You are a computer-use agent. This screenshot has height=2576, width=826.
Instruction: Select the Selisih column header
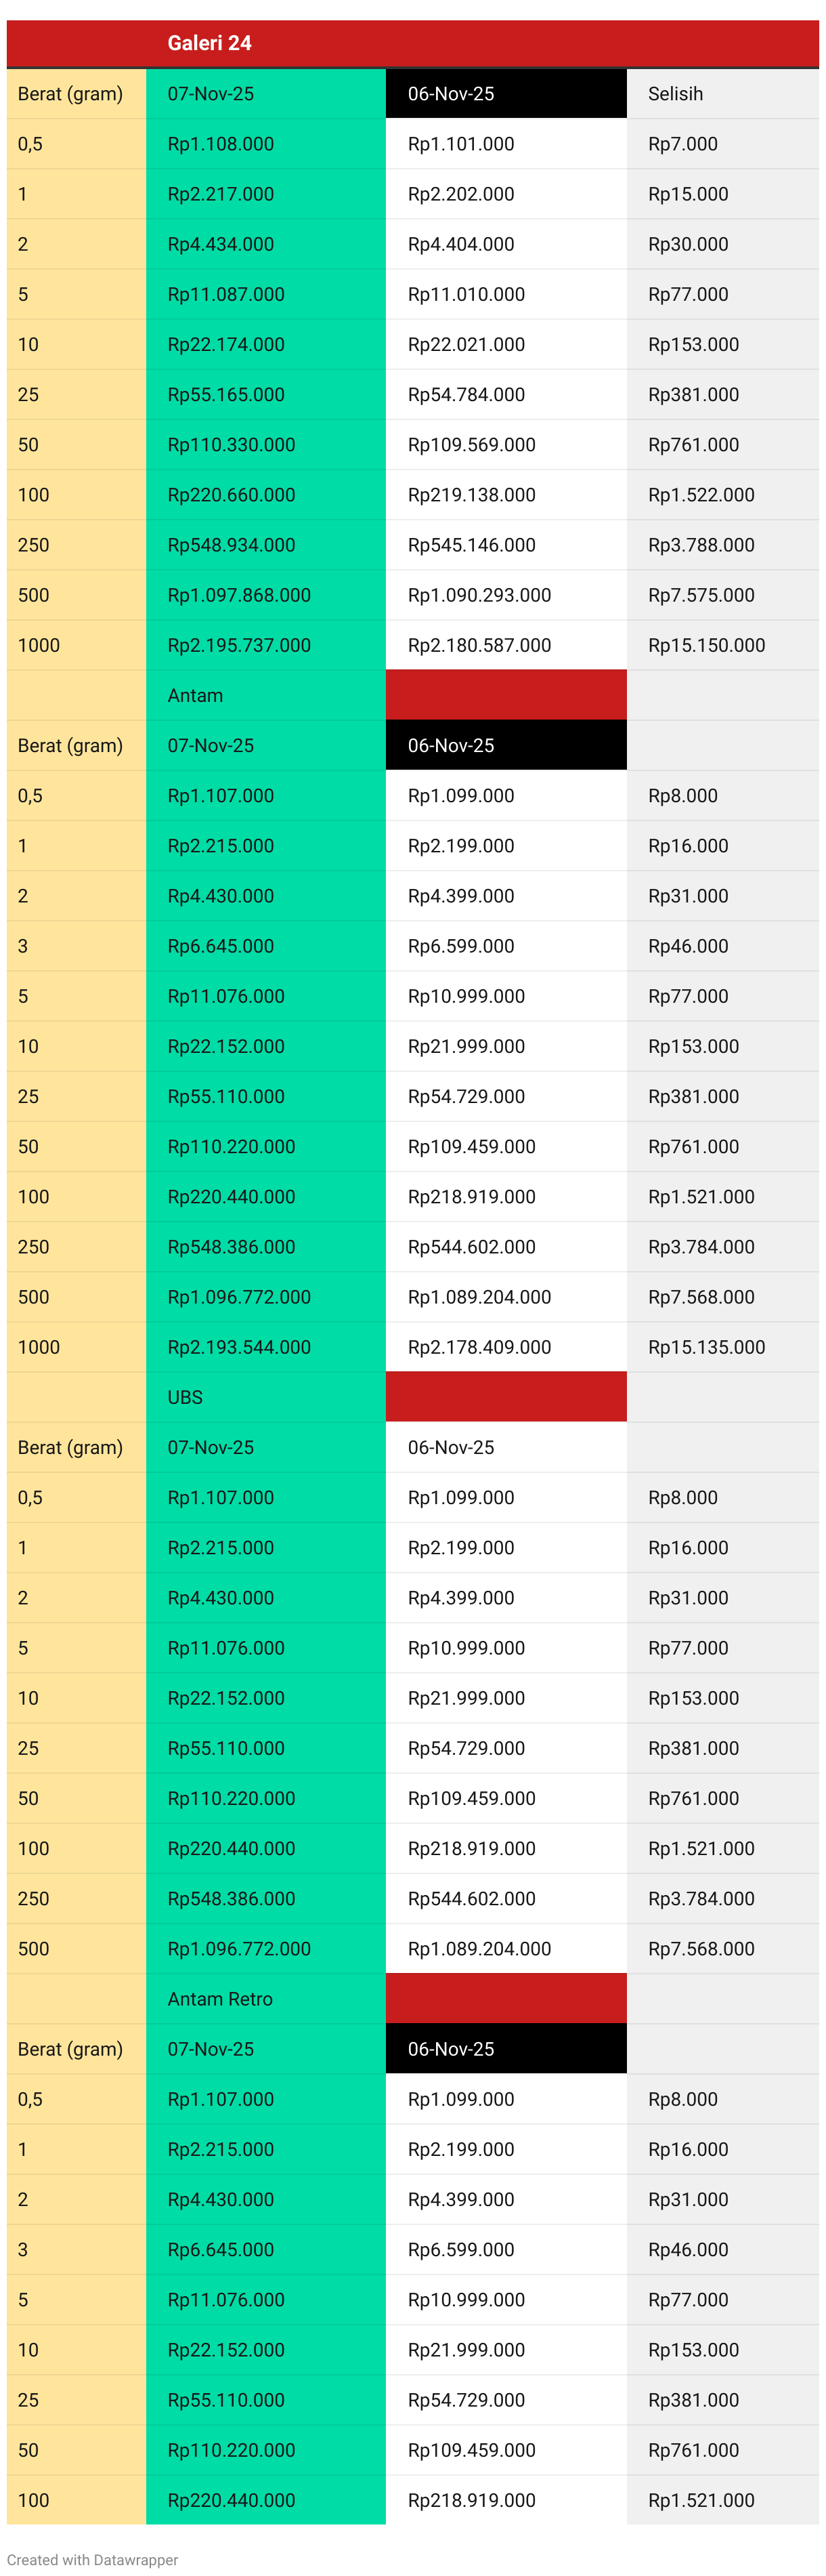coord(675,94)
